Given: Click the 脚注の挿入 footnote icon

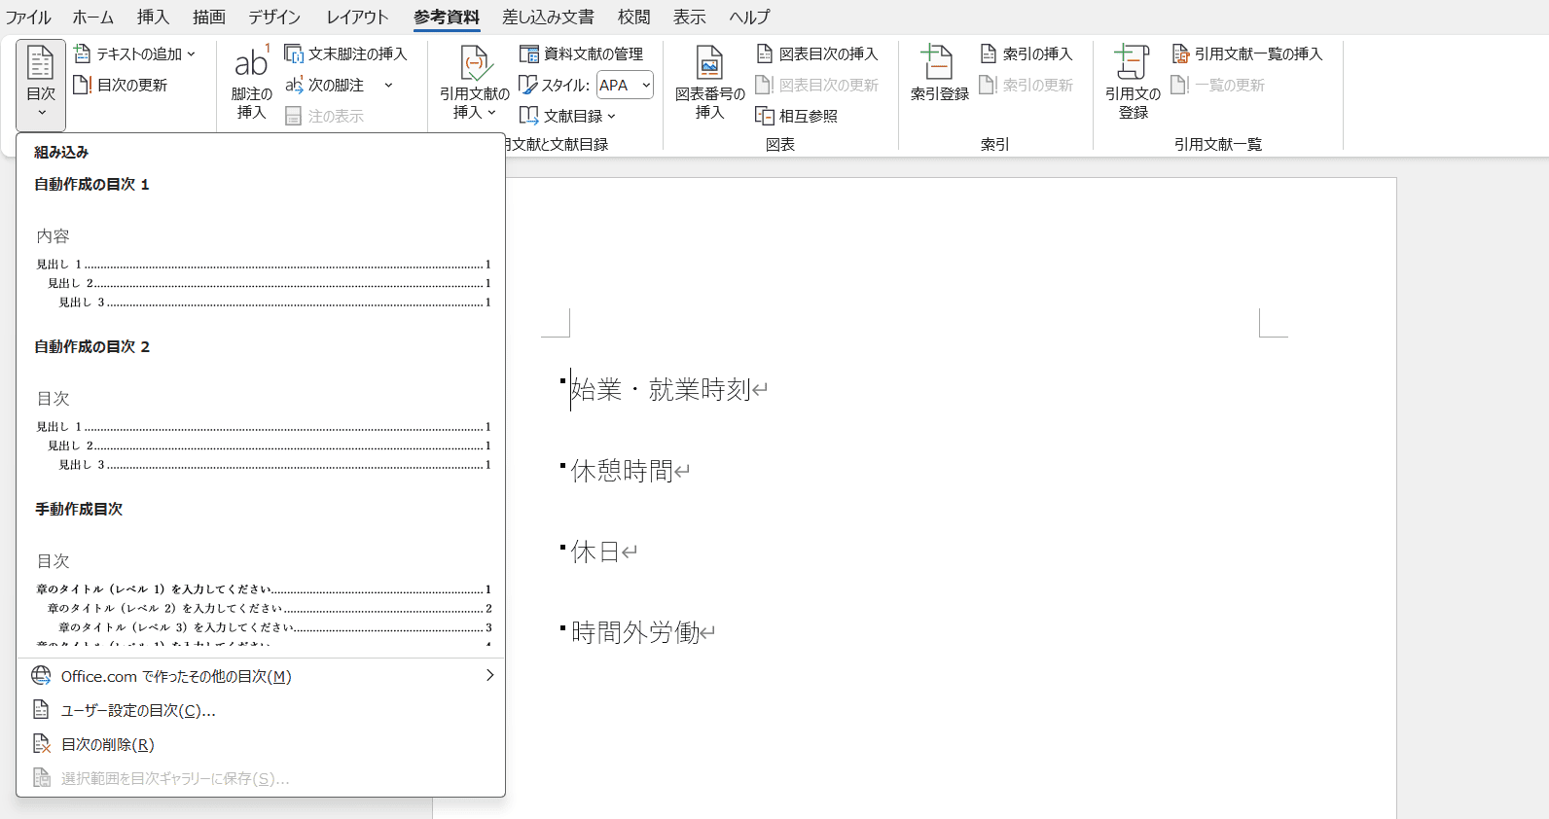Looking at the screenshot, I should 251,64.
